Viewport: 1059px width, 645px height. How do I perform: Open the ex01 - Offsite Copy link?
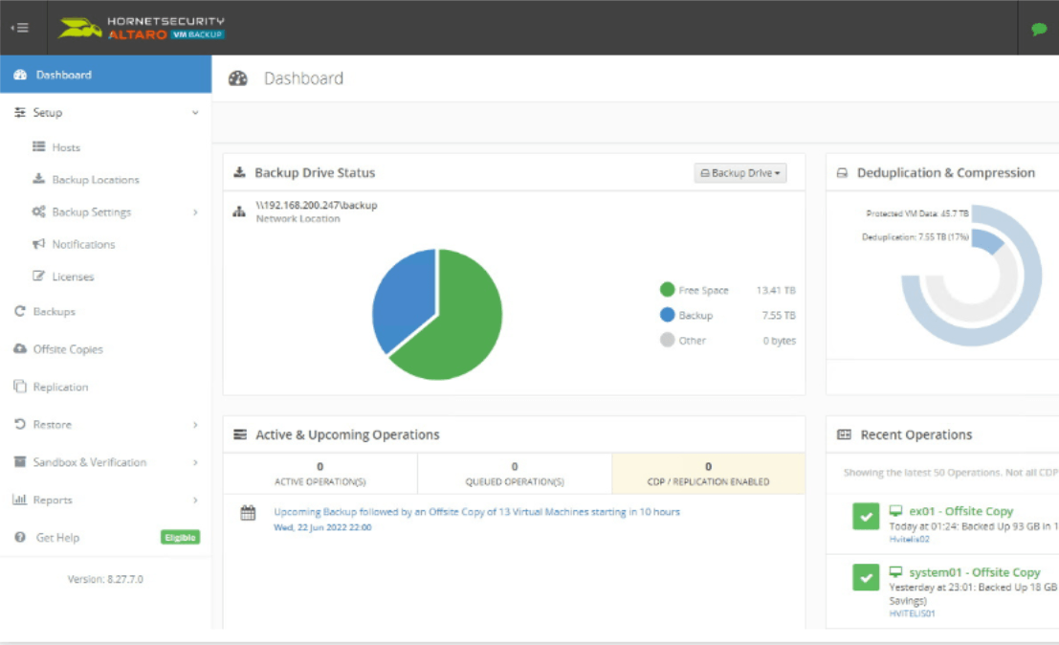click(961, 511)
